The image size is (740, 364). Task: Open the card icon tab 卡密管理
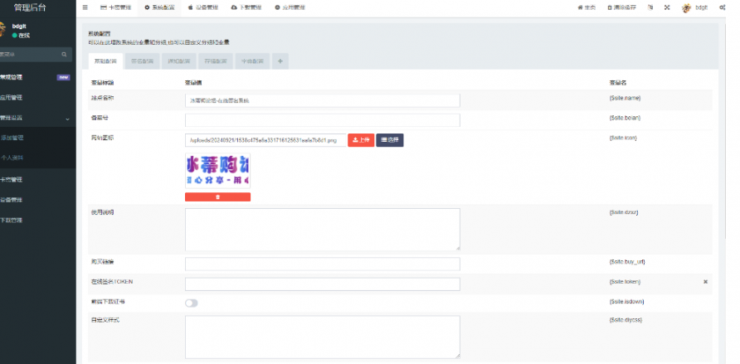(115, 7)
